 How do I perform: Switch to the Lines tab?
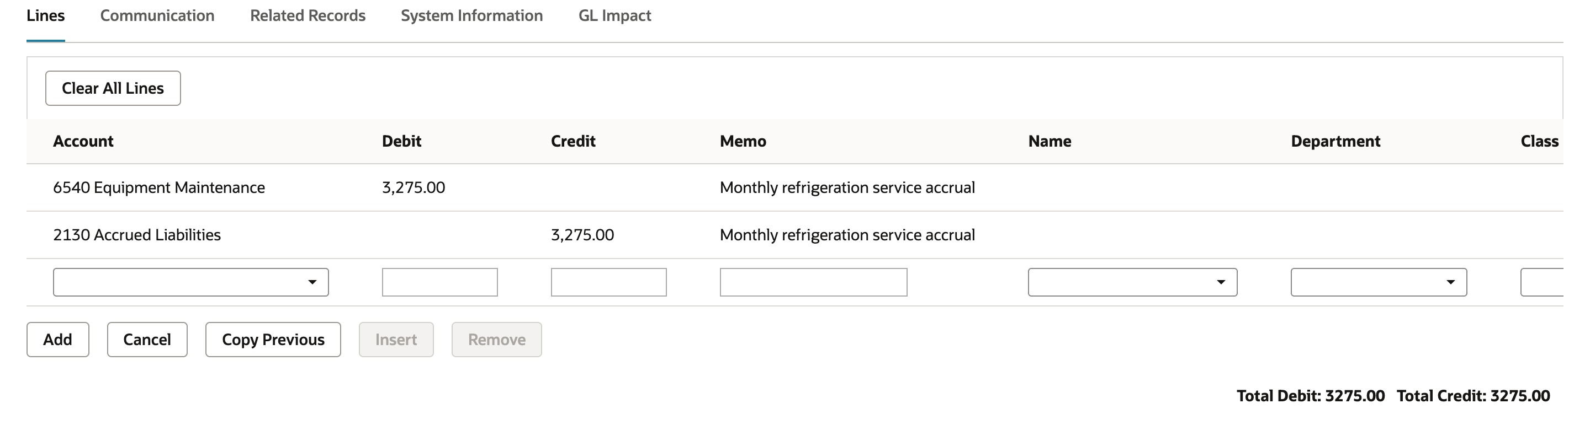[46, 16]
